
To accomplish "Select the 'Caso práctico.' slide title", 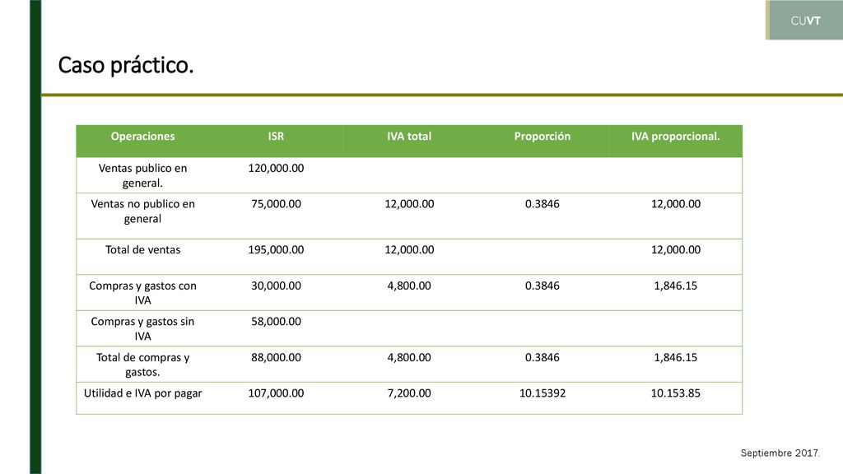I will tap(125, 65).
